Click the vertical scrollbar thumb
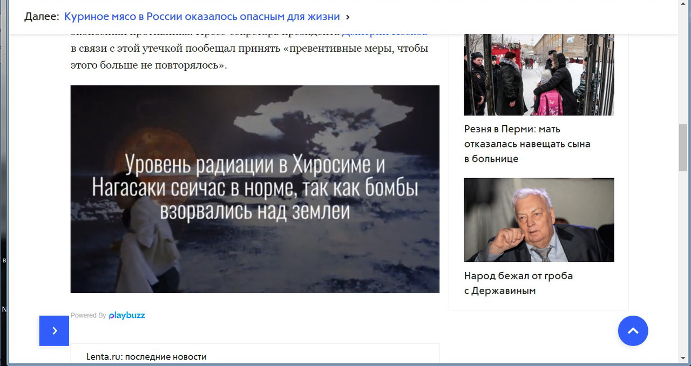 click(x=683, y=147)
